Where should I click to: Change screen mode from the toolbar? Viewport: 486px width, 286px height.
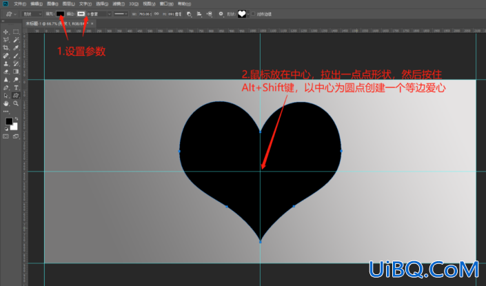click(16, 136)
